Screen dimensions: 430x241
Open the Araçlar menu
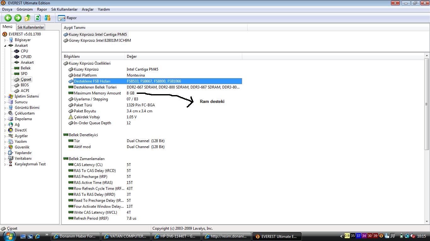pos(88,9)
